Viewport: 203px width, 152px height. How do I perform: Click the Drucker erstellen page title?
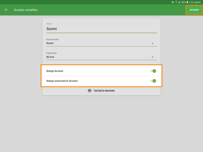pyautogui.click(x=26, y=10)
